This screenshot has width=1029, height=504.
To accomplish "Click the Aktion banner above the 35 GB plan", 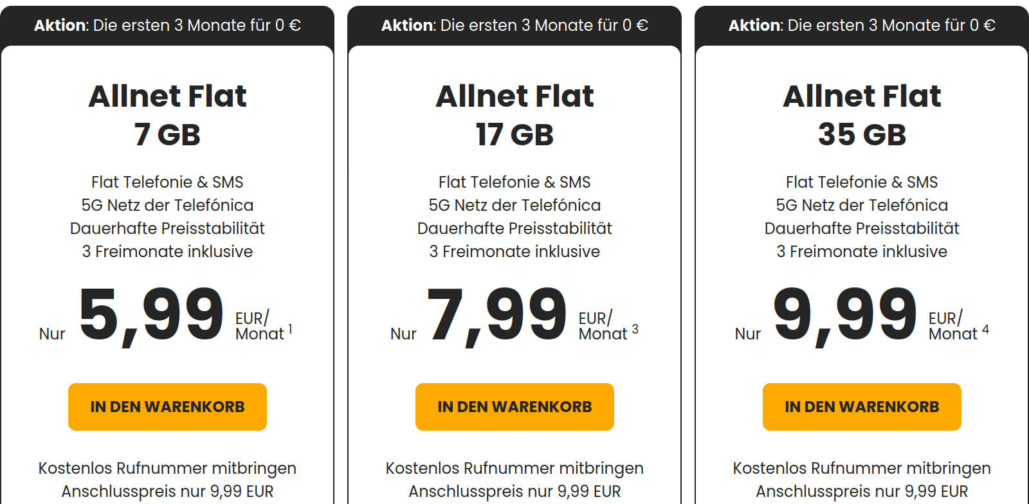I will click(862, 24).
